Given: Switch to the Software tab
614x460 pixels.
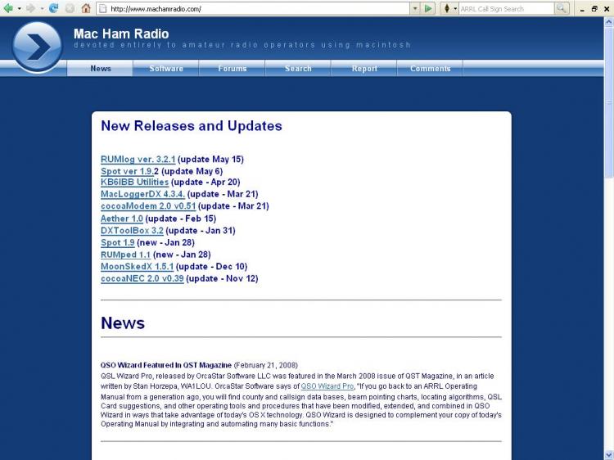Looking at the screenshot, I should 166,69.
